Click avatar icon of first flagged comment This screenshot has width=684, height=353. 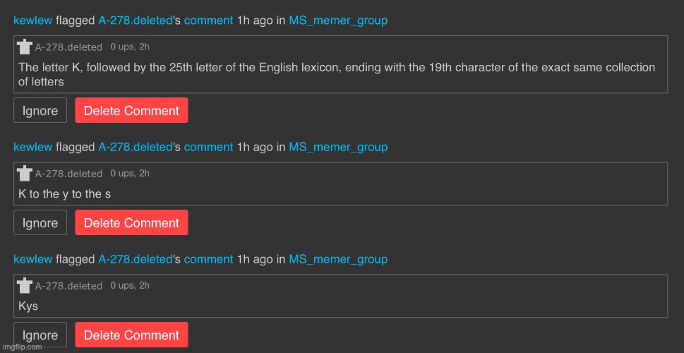pyautogui.click(x=25, y=47)
